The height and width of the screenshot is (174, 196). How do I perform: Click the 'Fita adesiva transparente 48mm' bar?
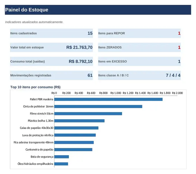point(74,142)
